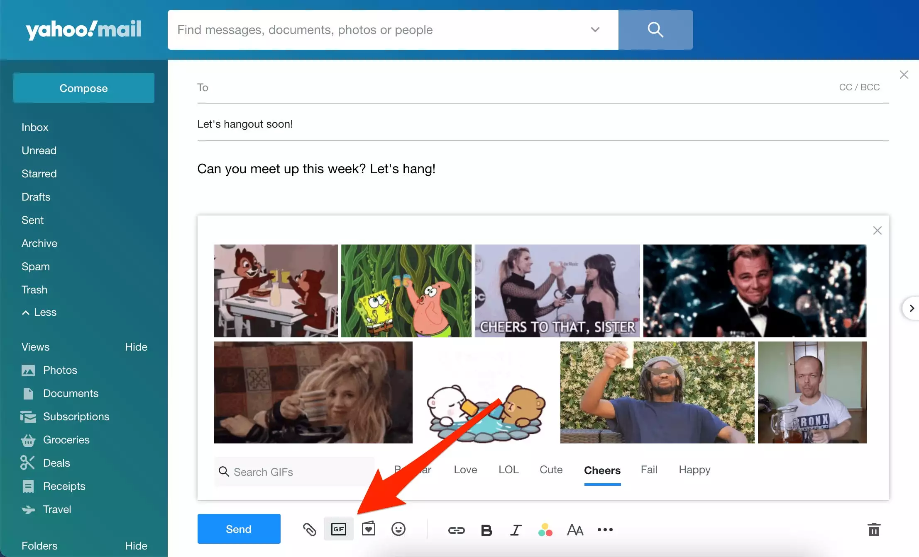Select the tuxedo toast fireworks GIF
The width and height of the screenshot is (919, 557).
point(755,291)
